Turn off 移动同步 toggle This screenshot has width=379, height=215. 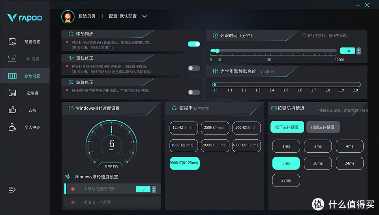[x=194, y=44]
